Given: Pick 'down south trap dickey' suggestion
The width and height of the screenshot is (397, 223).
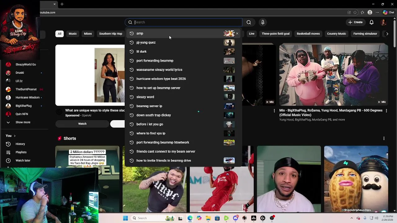Looking at the screenshot, I should (183, 115).
